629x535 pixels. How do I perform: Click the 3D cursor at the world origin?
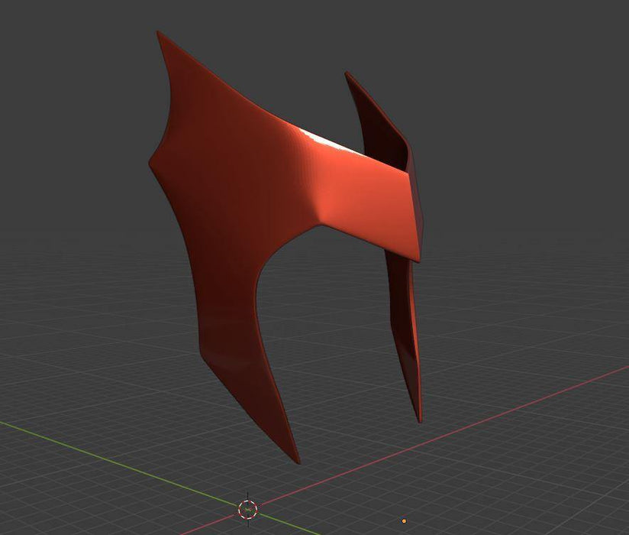[x=247, y=509]
